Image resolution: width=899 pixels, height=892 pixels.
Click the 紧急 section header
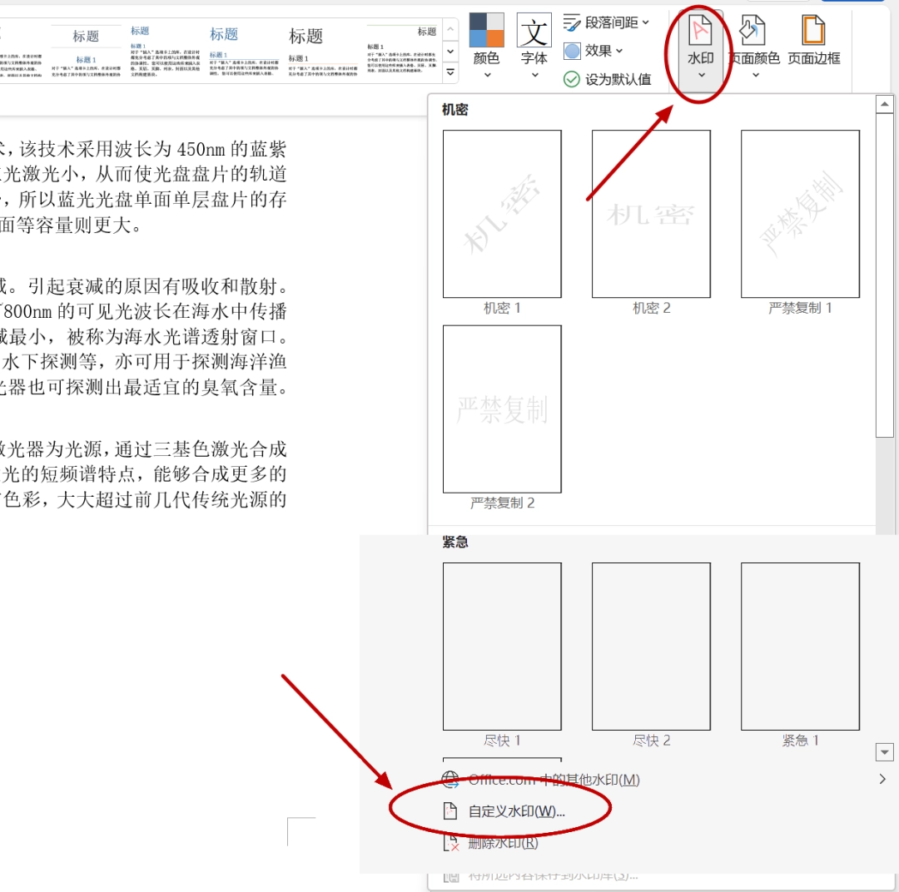(x=455, y=542)
